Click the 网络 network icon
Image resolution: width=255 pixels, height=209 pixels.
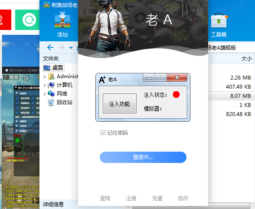pos(51,94)
